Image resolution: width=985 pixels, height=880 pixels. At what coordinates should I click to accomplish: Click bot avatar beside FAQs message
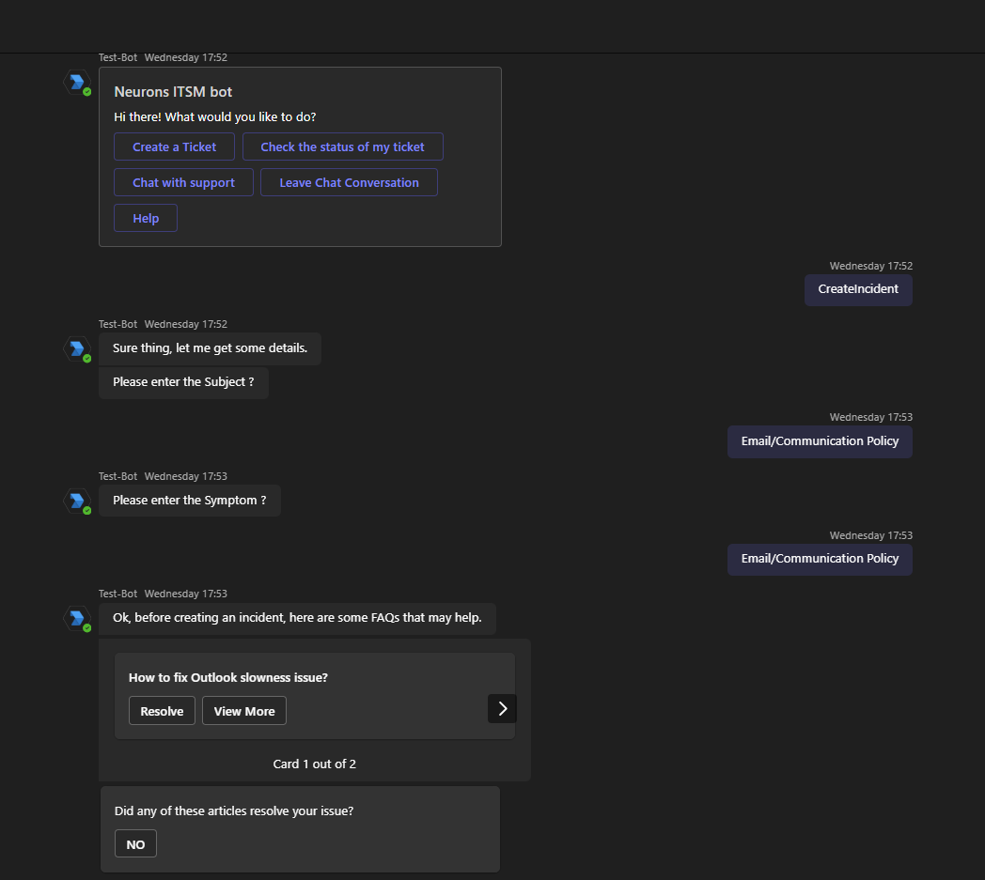pos(77,619)
